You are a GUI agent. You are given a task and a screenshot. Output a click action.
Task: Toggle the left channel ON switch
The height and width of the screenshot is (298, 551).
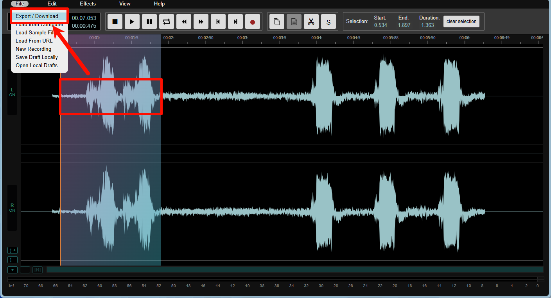pyautogui.click(x=12, y=92)
